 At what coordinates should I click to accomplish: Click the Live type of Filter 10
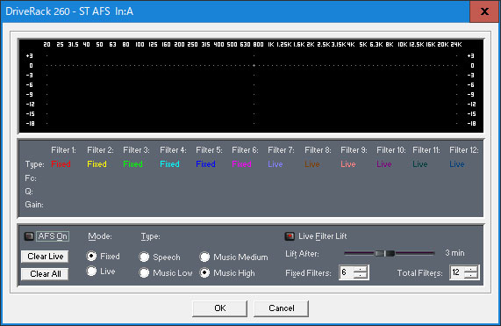pyautogui.click(x=384, y=164)
